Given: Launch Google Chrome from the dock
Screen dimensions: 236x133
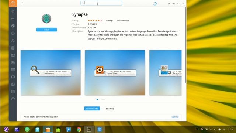Looking at the screenshot, I should click(79, 129).
